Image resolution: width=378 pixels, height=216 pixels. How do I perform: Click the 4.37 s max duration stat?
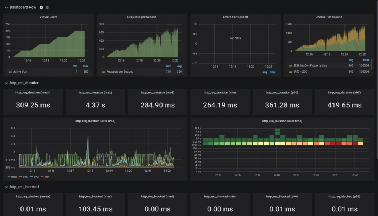[x=95, y=105]
